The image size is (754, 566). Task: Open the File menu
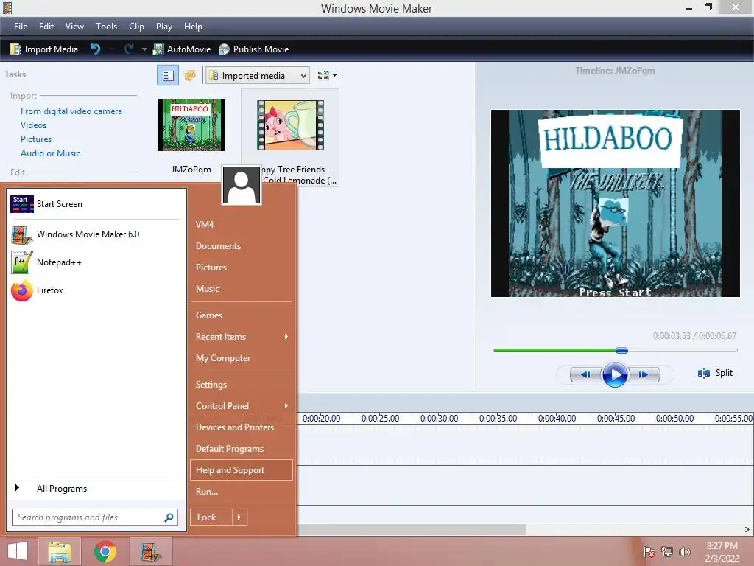tap(20, 27)
